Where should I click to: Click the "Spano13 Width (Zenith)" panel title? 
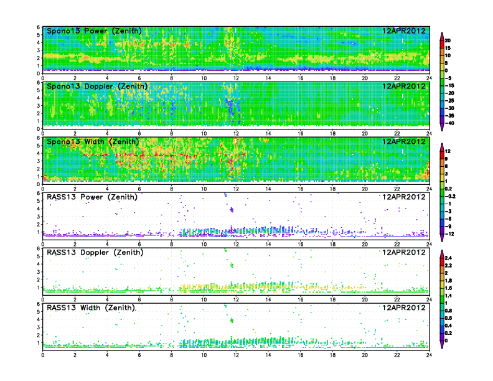(93, 142)
